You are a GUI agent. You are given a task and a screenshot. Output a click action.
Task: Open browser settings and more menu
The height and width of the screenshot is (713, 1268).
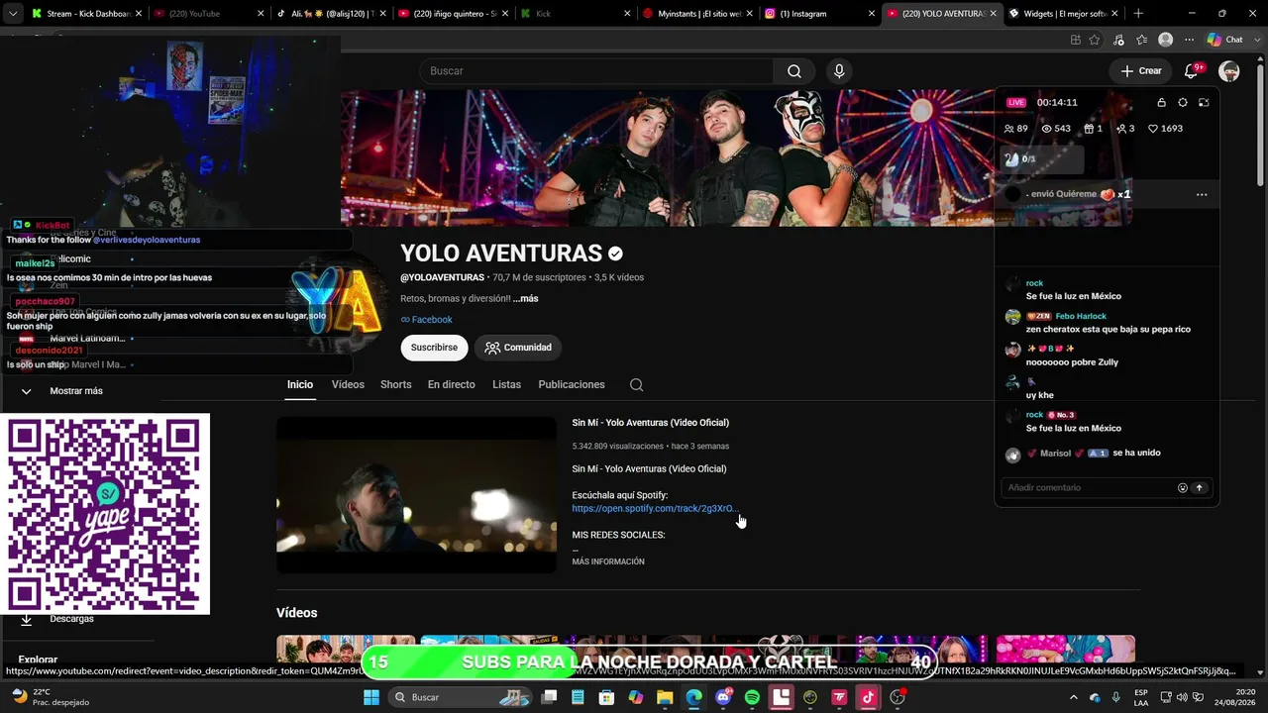tap(1188, 40)
